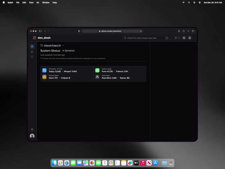Go forward with Safari's forward arrow
Screen dimensions: 225x169
[49, 31]
